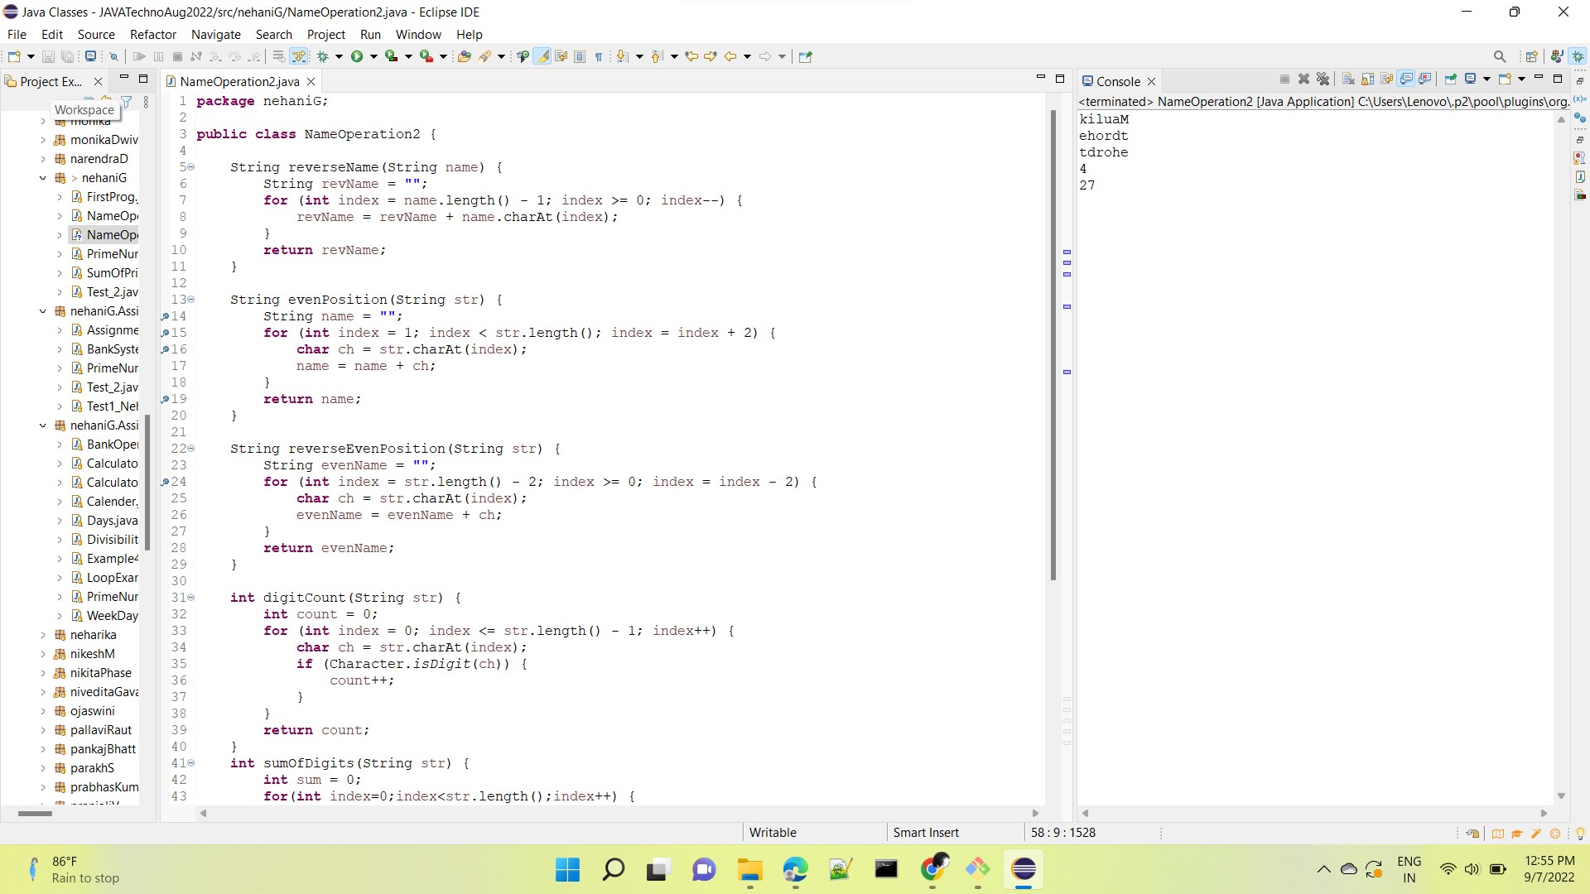Open the Source menu

[96, 34]
